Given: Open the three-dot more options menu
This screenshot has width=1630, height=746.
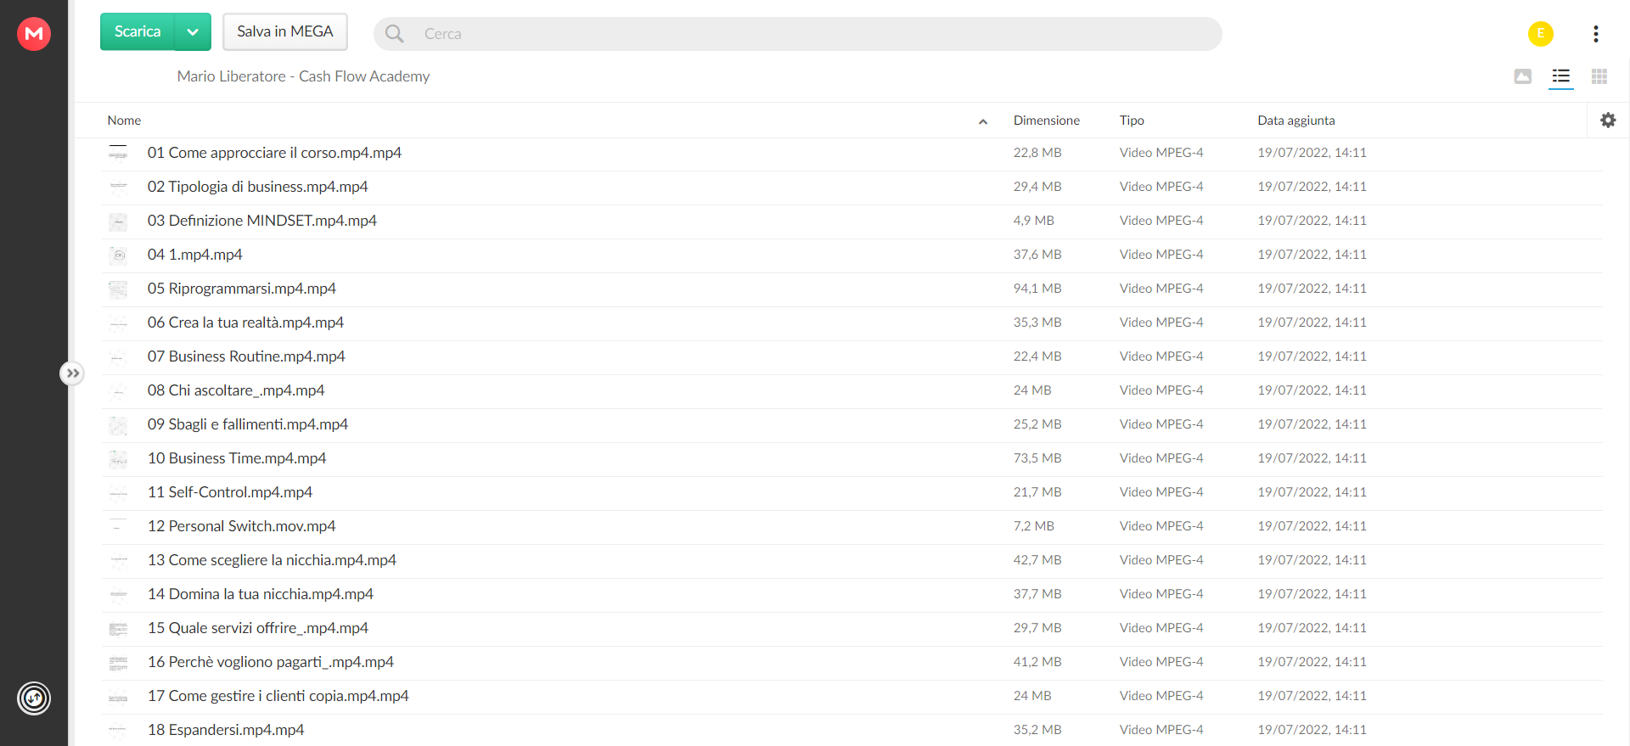Looking at the screenshot, I should pyautogui.click(x=1596, y=34).
